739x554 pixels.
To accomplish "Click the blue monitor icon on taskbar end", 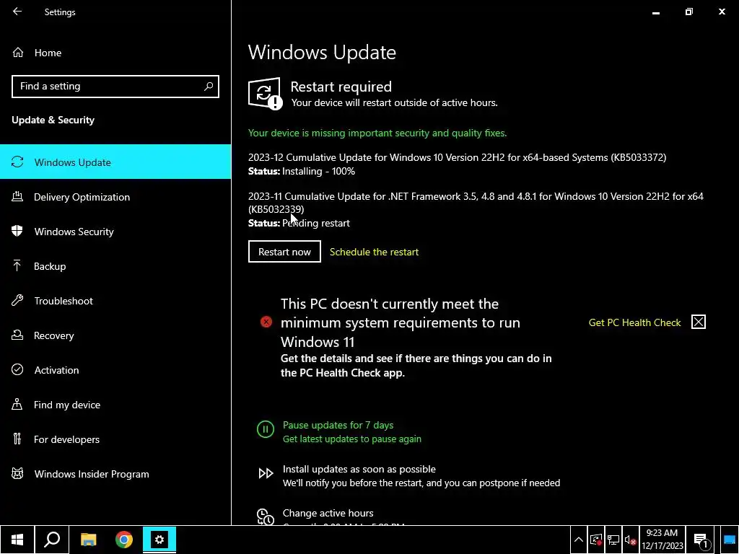I will [x=729, y=540].
